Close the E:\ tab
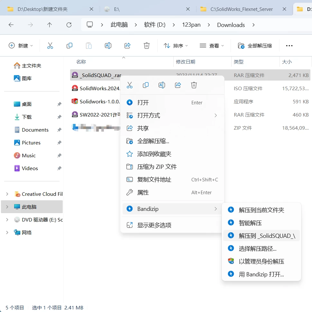Image resolution: width=312 pixels, height=312 pixels. (x=188, y=9)
